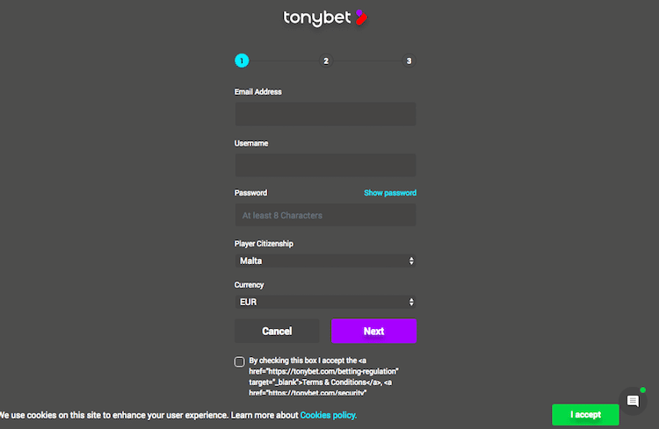
Task: Click the Currency label text
Action: [x=249, y=285]
